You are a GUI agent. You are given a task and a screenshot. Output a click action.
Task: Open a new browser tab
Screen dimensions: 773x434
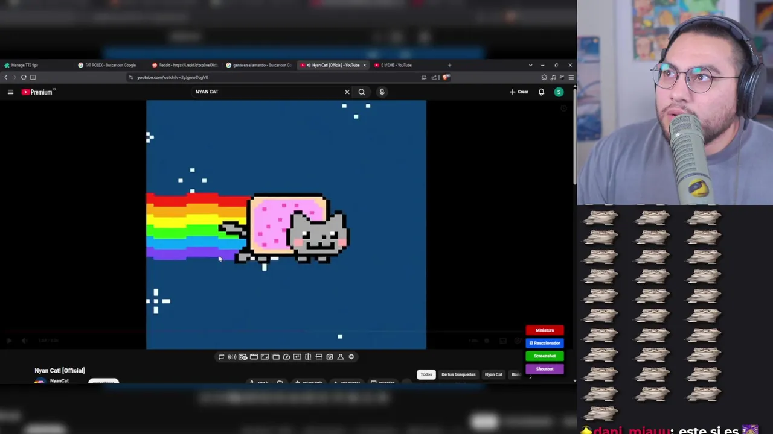[x=449, y=65]
